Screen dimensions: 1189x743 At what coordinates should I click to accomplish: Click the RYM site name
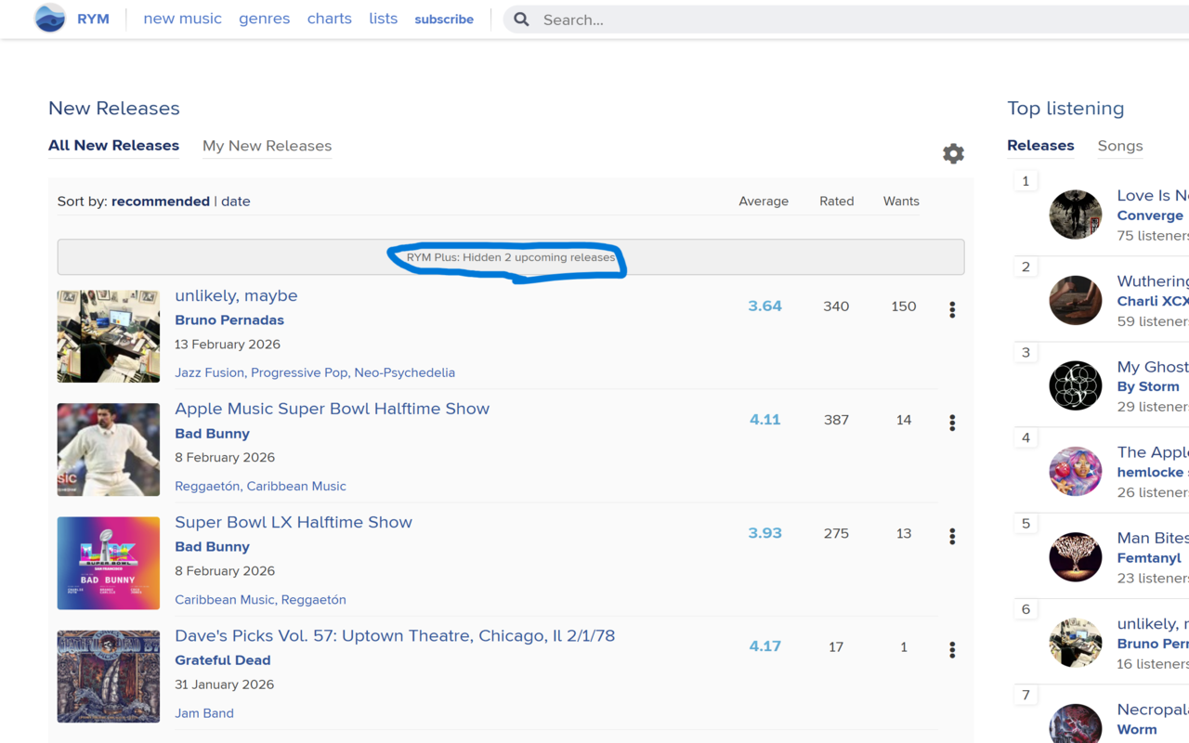pos(93,19)
